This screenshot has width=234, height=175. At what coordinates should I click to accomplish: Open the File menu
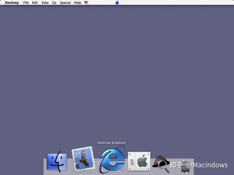26,3
